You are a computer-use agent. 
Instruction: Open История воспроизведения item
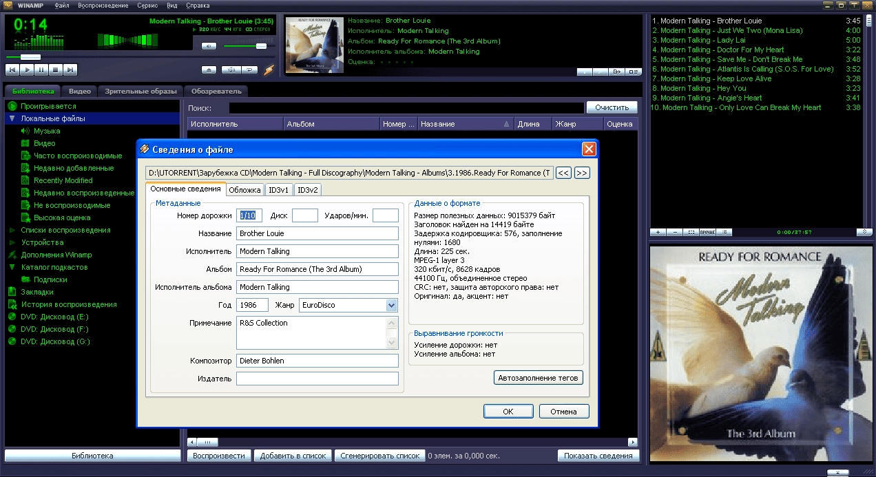[x=69, y=304]
